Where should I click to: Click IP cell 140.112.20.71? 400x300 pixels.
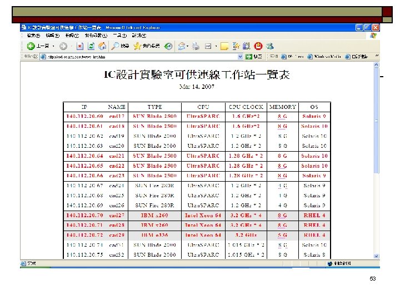84,225
